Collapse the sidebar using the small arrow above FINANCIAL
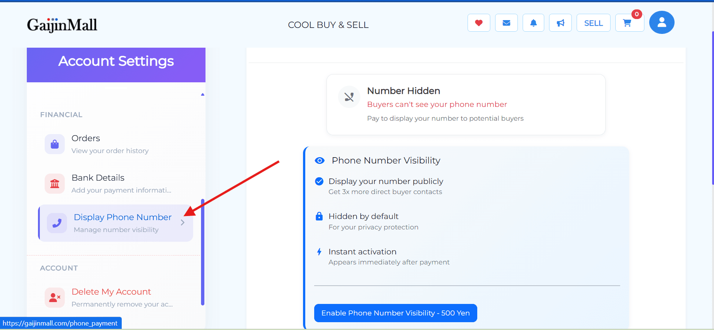The width and height of the screenshot is (714, 330). click(x=202, y=94)
